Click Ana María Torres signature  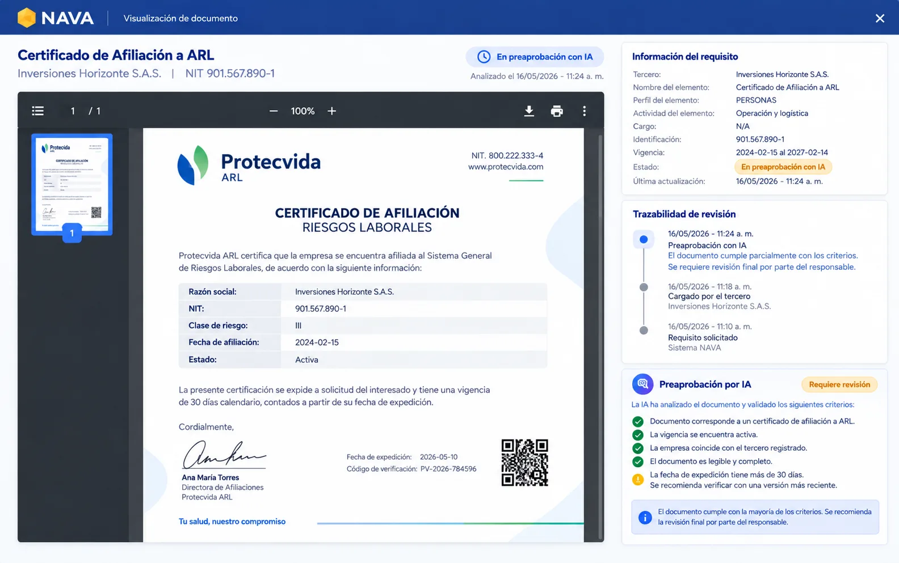(x=224, y=454)
